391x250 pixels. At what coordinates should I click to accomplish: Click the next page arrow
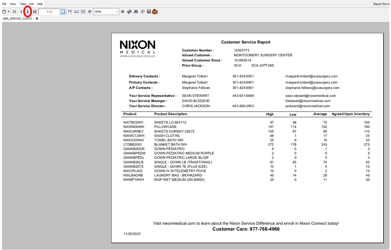coord(28,12)
